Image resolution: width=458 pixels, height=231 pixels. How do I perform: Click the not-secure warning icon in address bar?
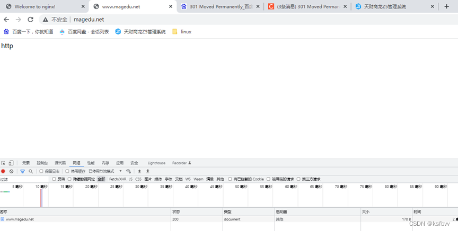[45, 20]
